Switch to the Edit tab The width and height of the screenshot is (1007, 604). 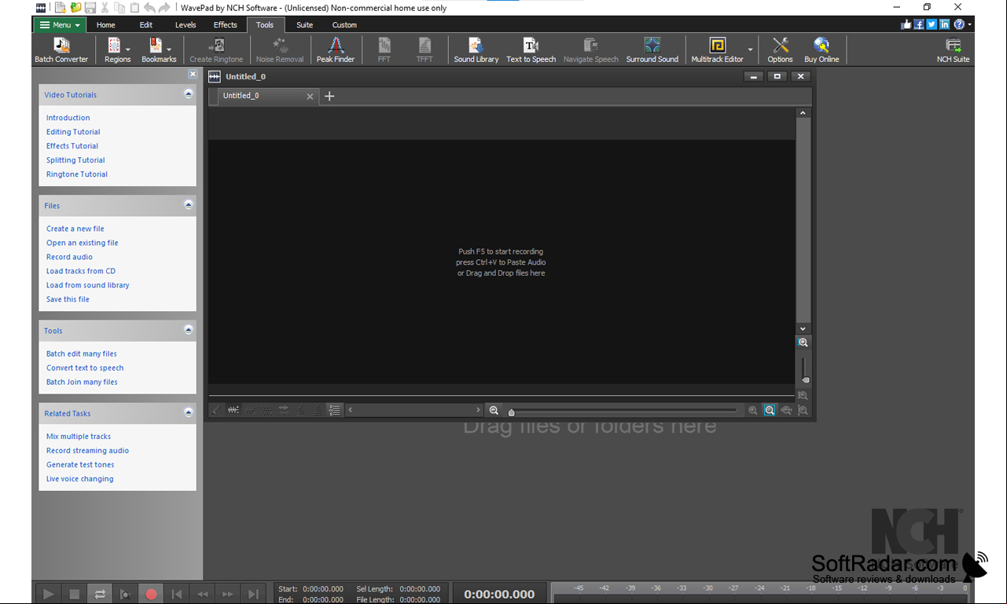pos(146,25)
